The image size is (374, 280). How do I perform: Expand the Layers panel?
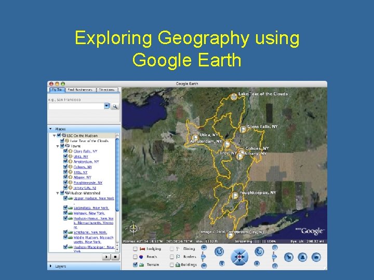point(50,266)
